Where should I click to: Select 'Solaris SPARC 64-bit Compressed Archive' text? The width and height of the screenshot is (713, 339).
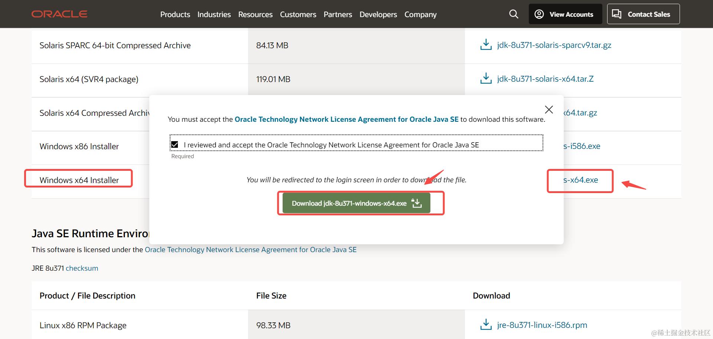point(115,45)
